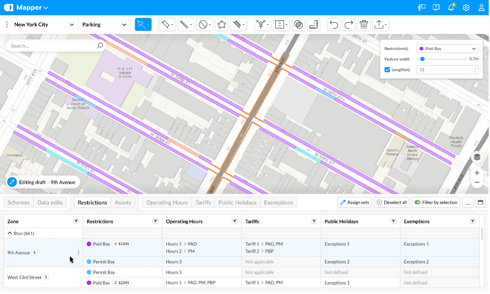Viewport: 490px width, 294px height.
Task: Uncheck the Length(m) checkbox
Action: (387, 70)
